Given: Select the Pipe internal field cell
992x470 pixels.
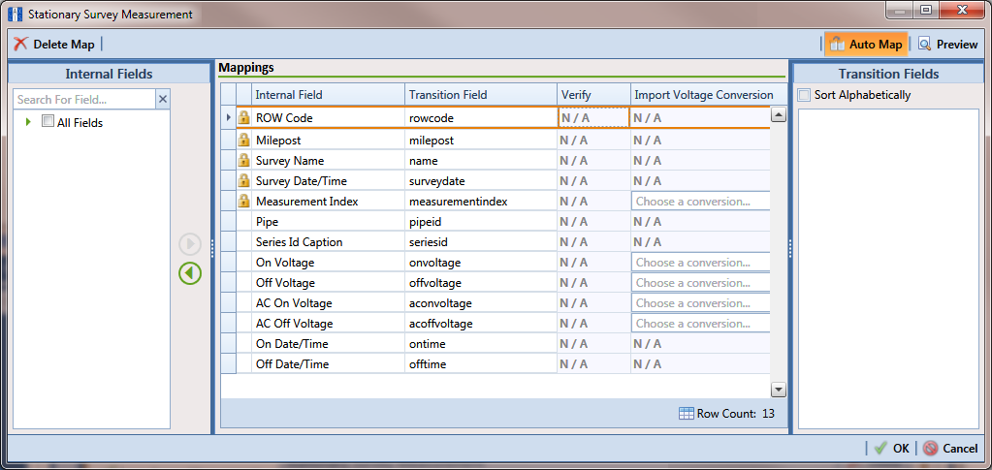Looking at the screenshot, I should click(x=328, y=221).
